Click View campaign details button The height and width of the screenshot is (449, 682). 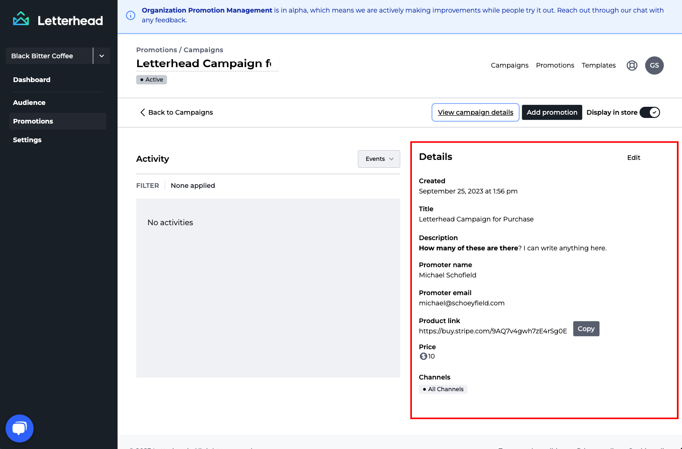pos(475,112)
